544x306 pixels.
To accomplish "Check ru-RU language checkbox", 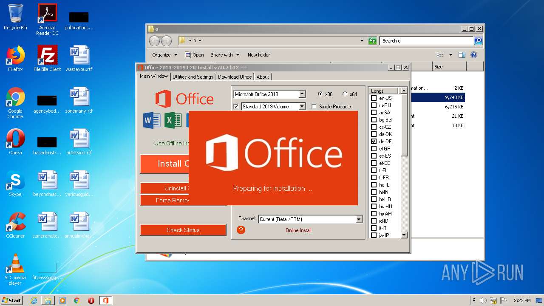I will tap(374, 105).
